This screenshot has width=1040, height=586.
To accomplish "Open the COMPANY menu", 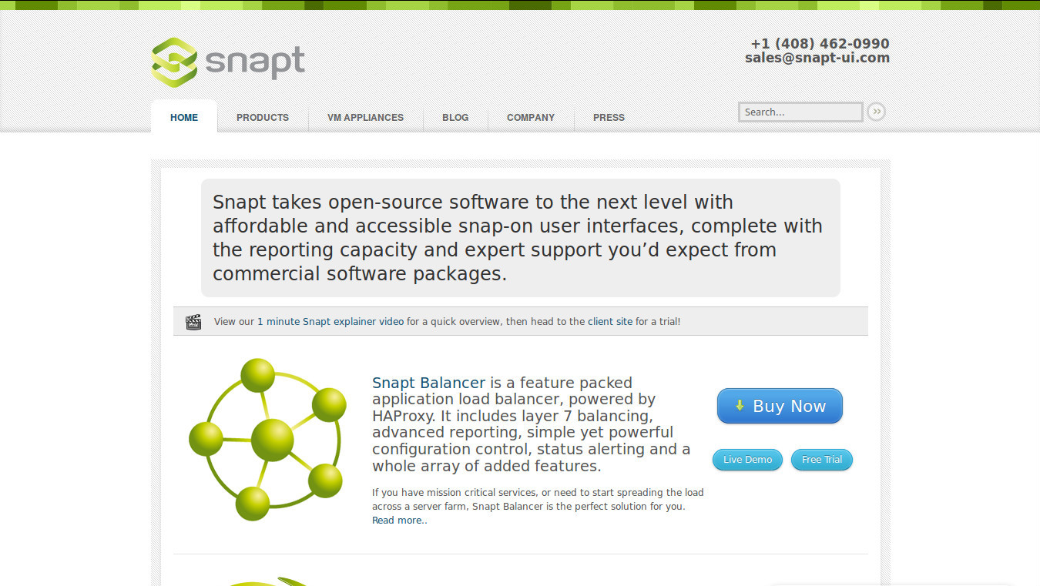I will (x=531, y=117).
